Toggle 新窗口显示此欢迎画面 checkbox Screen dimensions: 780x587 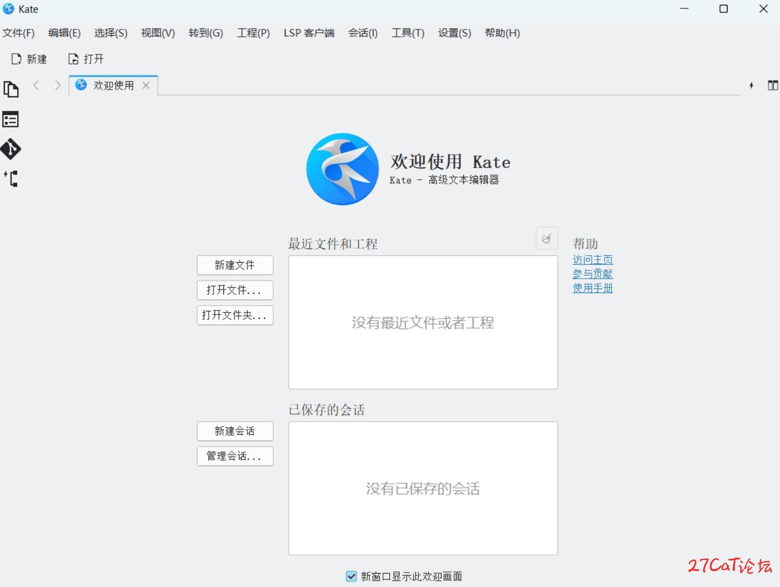coord(351,576)
